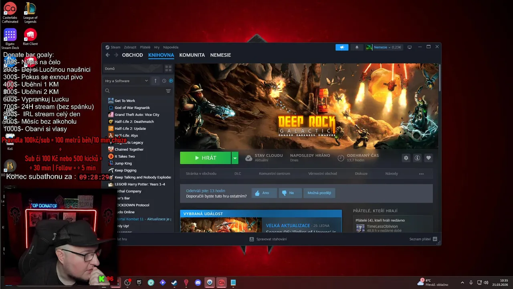Image resolution: width=513 pixels, height=289 pixels.
Task: Open Věrnostní obchod link
Action: pos(323,174)
